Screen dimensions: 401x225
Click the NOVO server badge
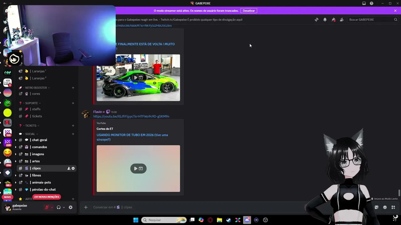coord(8,197)
